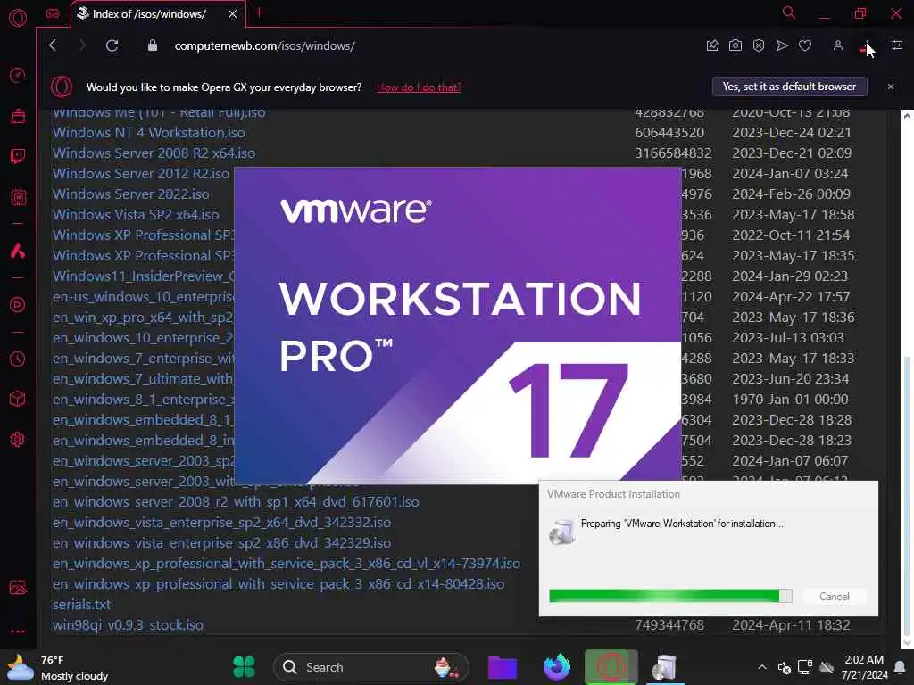Viewport: 914px width, 685px height.
Task: Open the Player sidebar icon
Action: click(x=18, y=305)
